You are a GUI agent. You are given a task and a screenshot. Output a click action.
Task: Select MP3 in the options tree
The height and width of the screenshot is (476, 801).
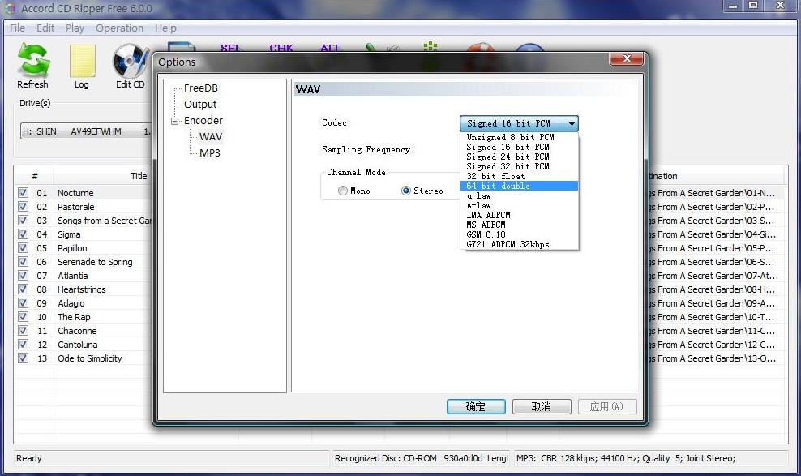click(209, 153)
